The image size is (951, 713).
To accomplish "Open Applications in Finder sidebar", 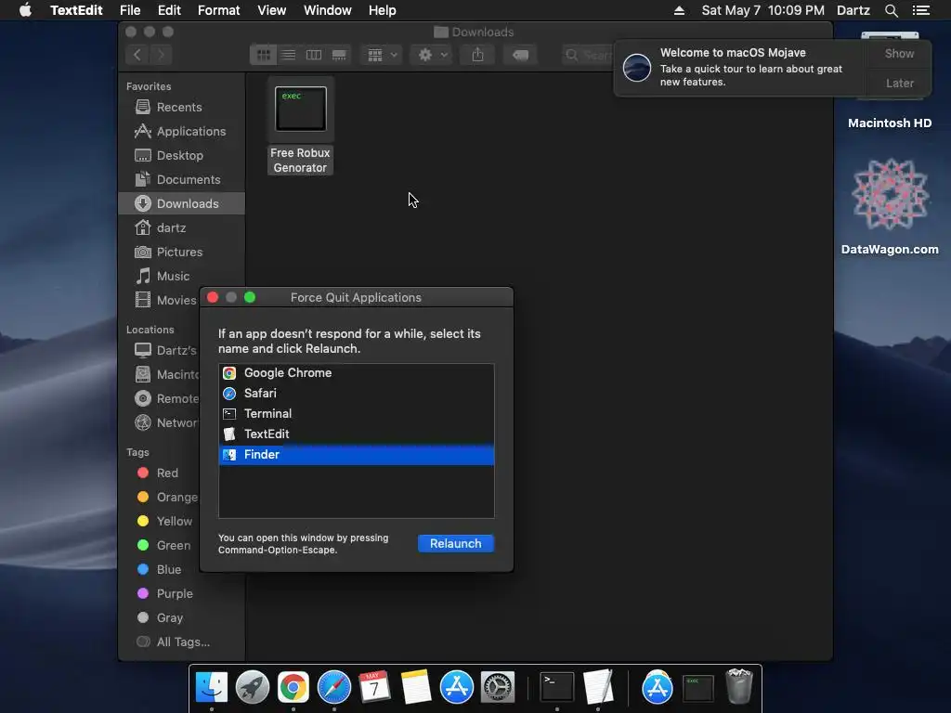I will (181, 131).
